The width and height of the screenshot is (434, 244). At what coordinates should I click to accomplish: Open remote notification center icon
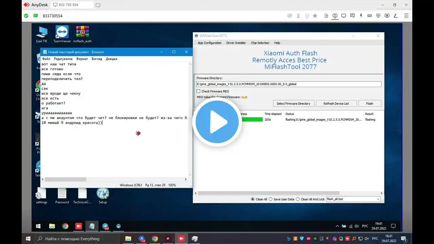point(393,226)
